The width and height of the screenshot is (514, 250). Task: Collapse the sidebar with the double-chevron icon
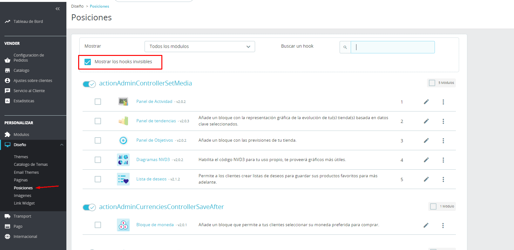click(x=57, y=9)
